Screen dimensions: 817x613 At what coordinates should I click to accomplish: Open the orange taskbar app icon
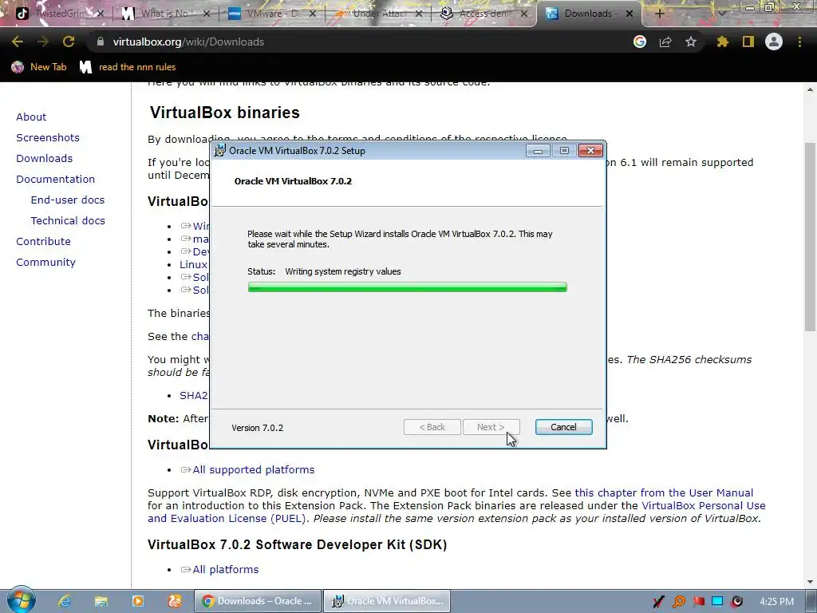pyautogui.click(x=175, y=601)
